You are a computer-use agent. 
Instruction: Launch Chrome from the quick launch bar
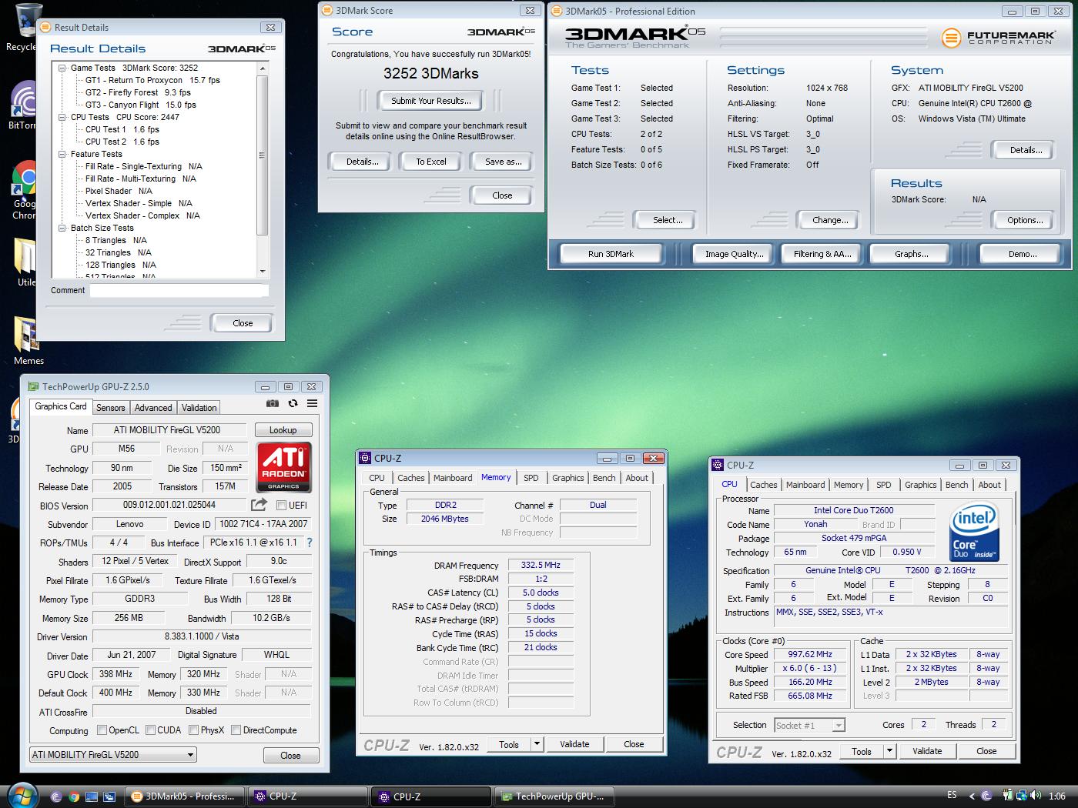click(x=74, y=796)
